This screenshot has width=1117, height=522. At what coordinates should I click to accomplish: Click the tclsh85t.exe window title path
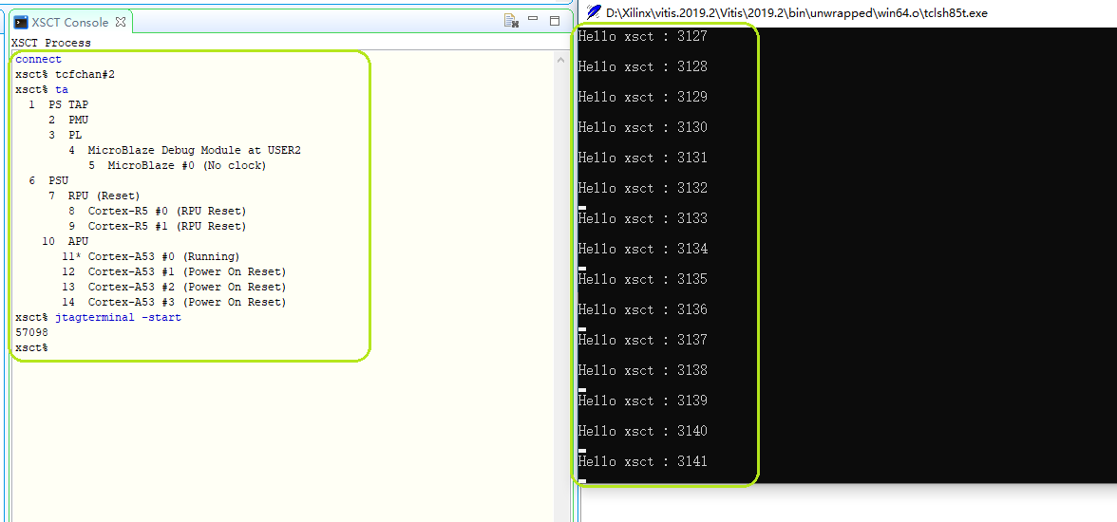796,13
